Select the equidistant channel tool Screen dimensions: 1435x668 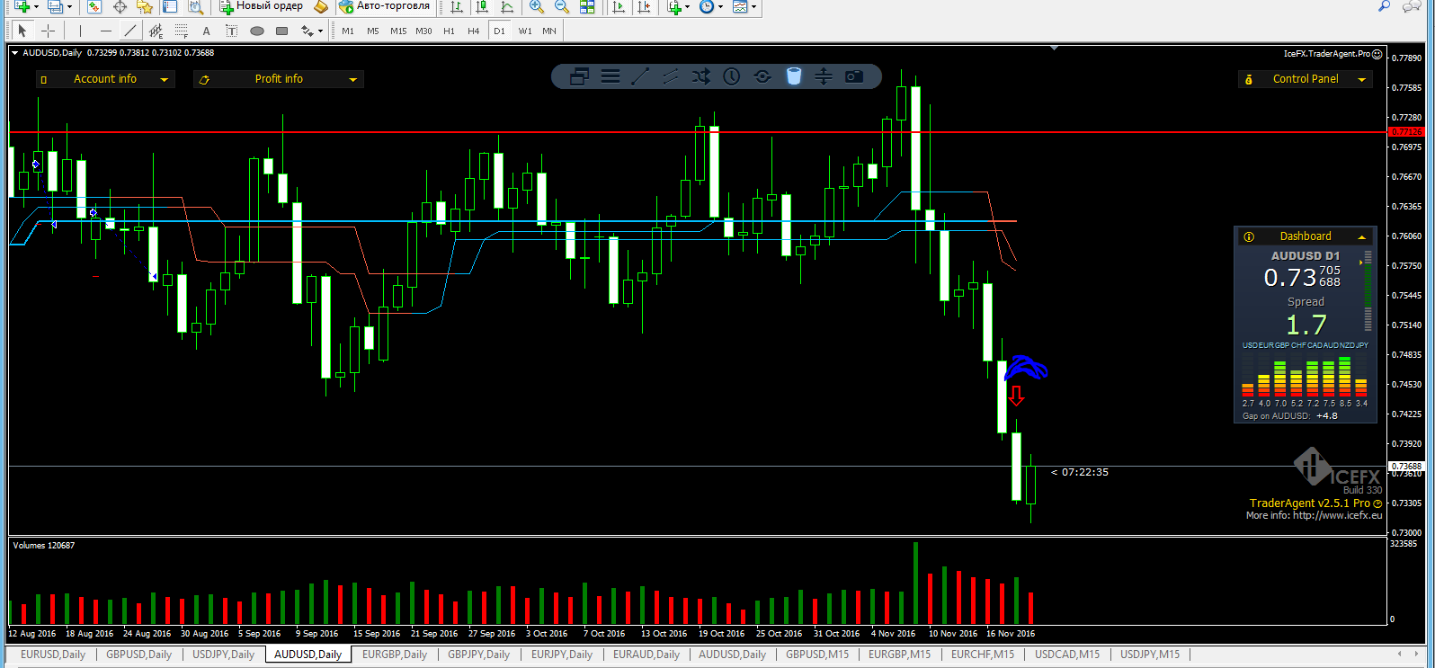click(156, 31)
